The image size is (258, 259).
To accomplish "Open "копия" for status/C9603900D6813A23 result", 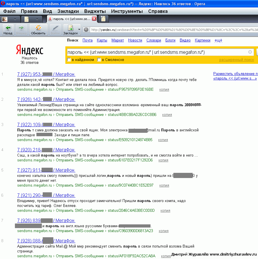I will coord(164,231).
